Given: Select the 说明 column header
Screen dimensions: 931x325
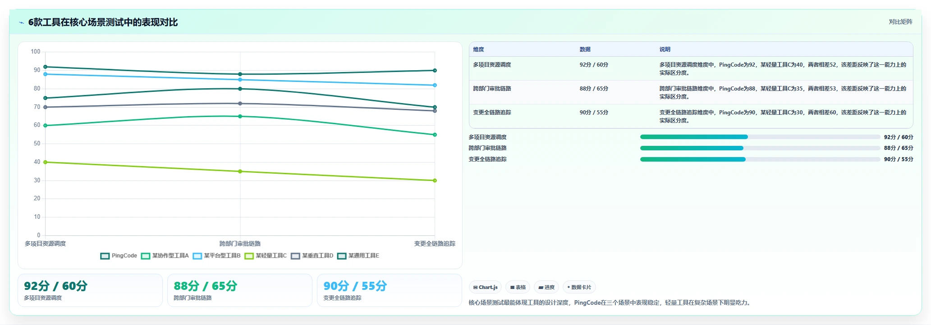Looking at the screenshot, I should point(665,50).
